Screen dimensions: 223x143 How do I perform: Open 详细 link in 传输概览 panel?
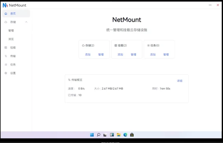coord(180,81)
